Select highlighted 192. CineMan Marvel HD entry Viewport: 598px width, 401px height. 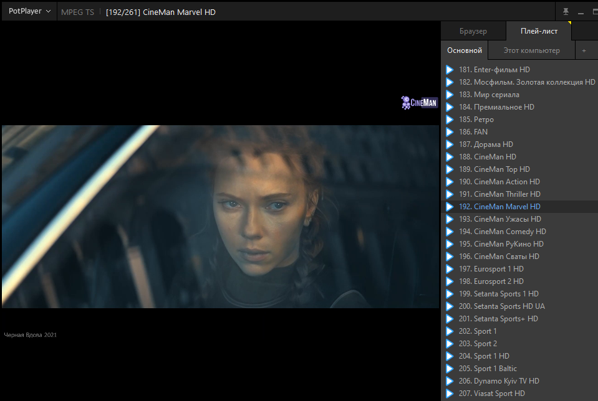pyautogui.click(x=519, y=207)
